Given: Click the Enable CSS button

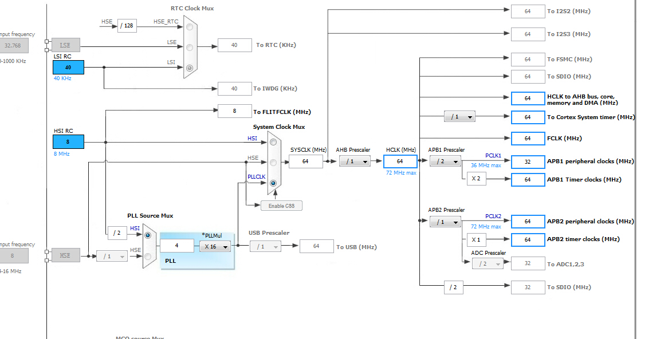Looking at the screenshot, I should pos(281,206).
